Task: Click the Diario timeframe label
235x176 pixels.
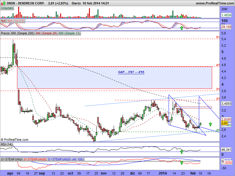Action: pos(76,3)
